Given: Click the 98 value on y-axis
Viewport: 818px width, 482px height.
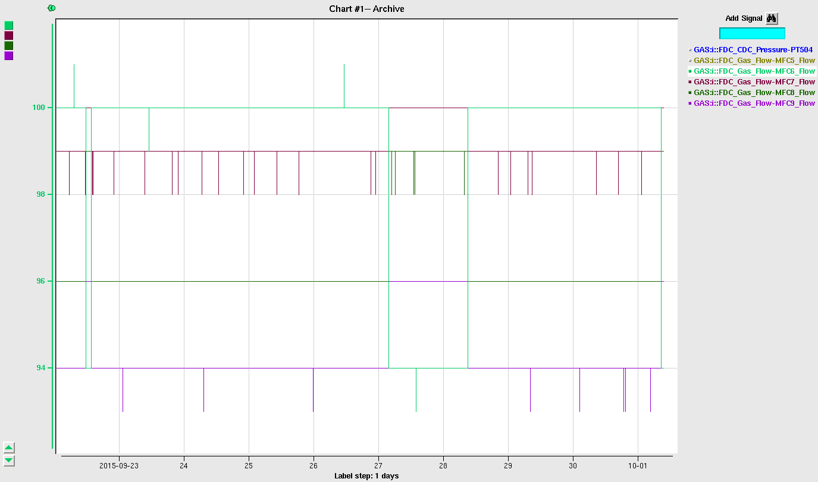Looking at the screenshot, I should (x=42, y=194).
